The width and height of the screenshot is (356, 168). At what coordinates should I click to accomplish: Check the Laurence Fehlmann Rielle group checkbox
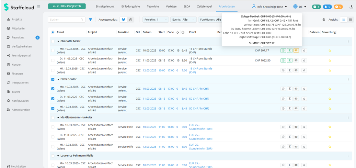click(x=53, y=156)
